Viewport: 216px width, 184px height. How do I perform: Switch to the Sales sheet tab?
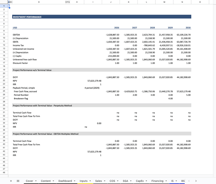[99, 181]
